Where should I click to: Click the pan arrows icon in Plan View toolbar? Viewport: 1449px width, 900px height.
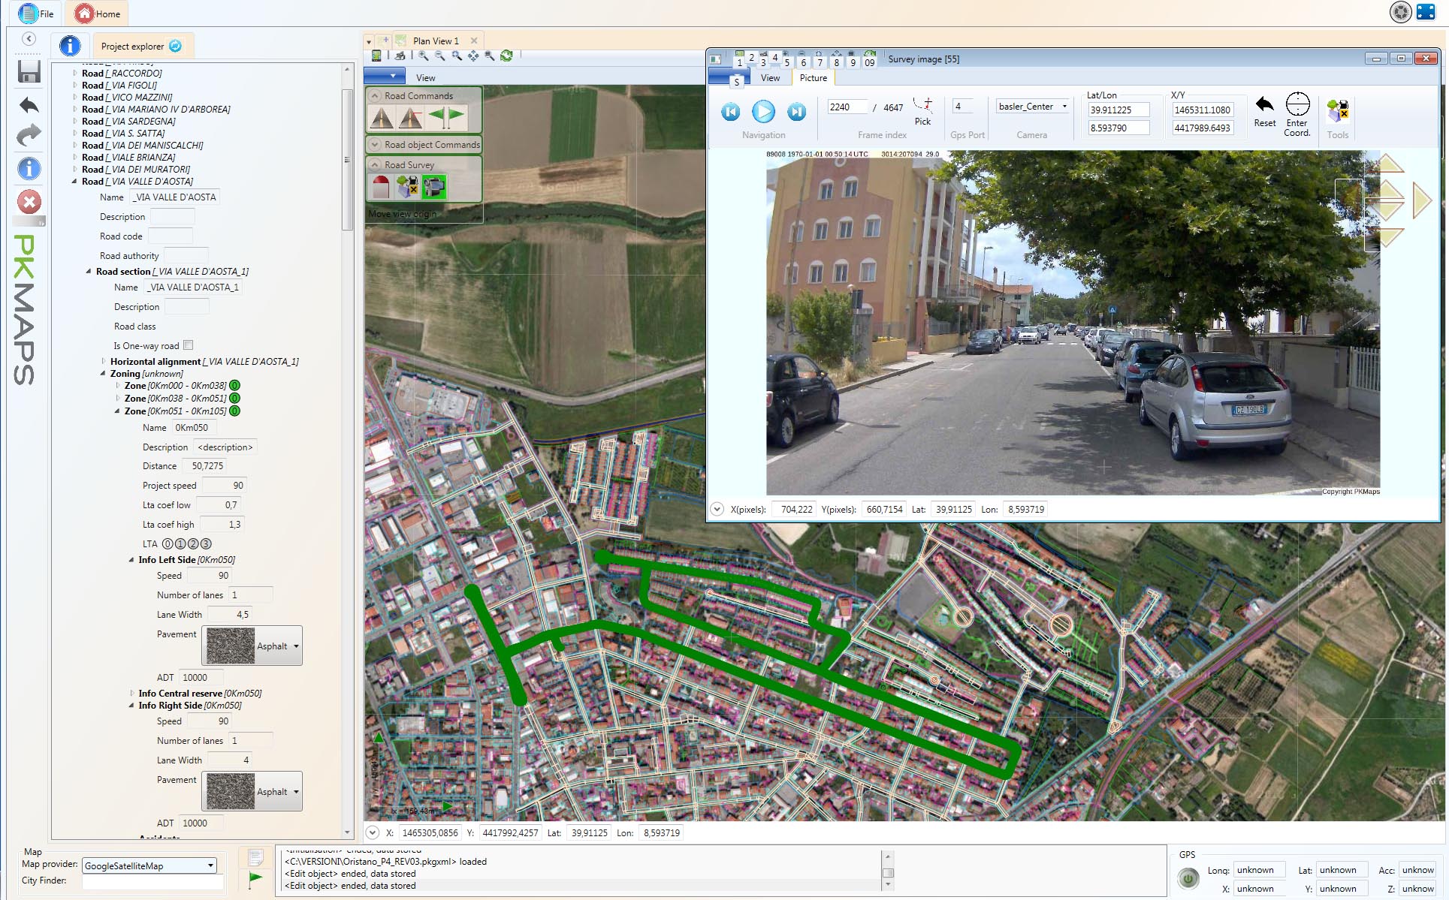[473, 56]
